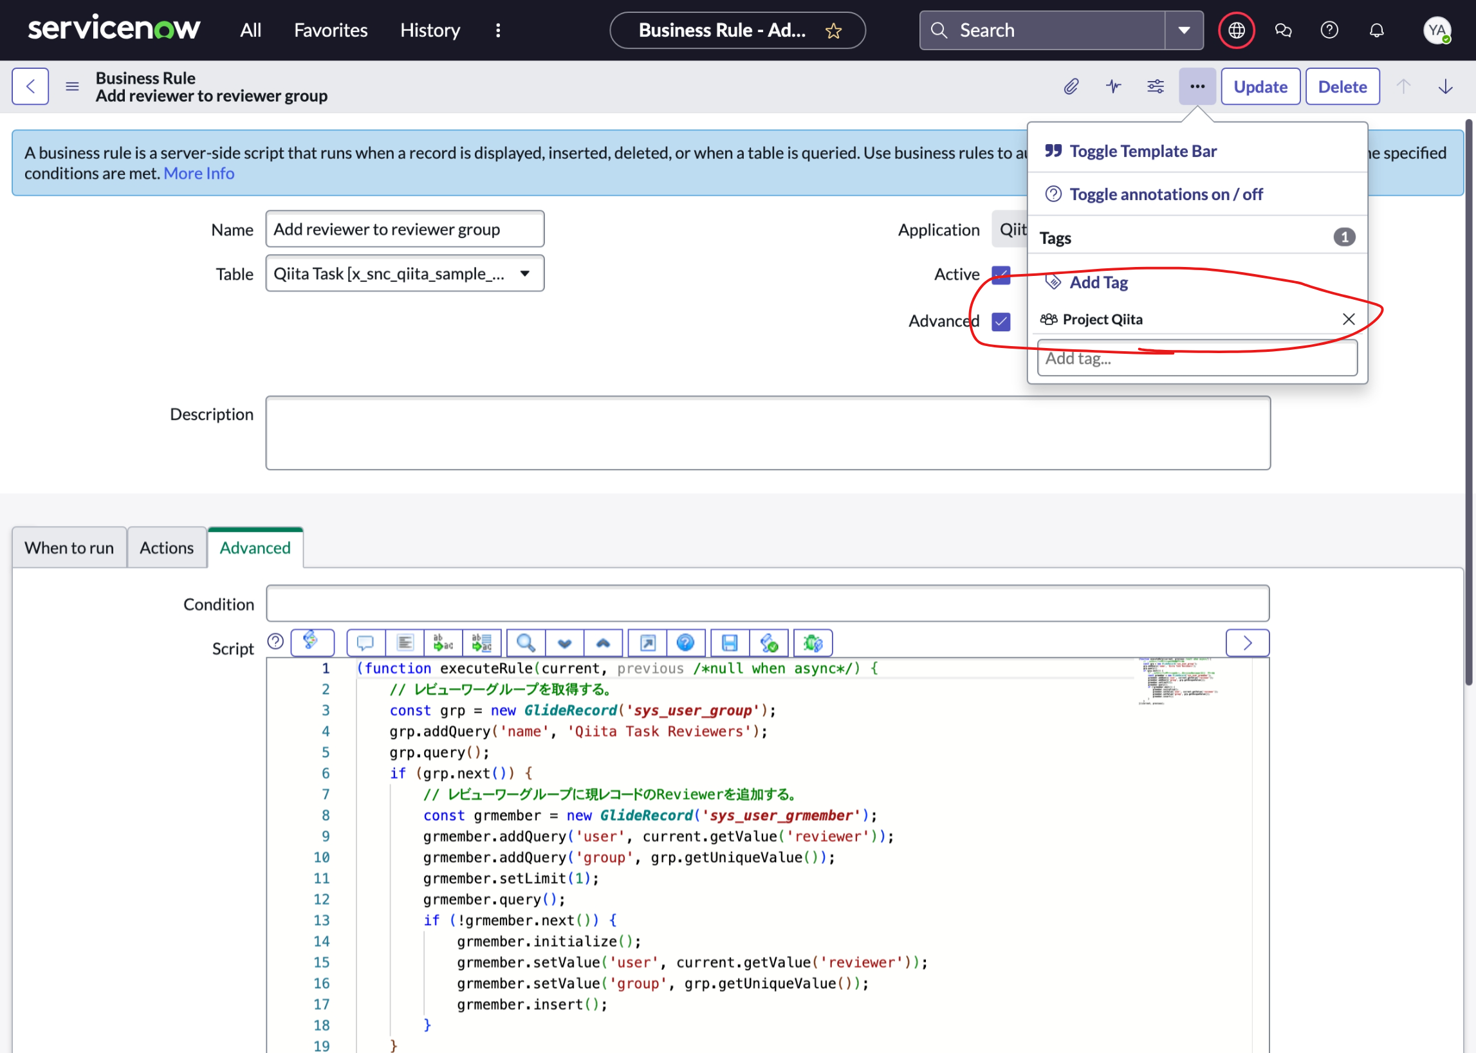
Task: Open the Favorites menu
Action: [x=330, y=30]
